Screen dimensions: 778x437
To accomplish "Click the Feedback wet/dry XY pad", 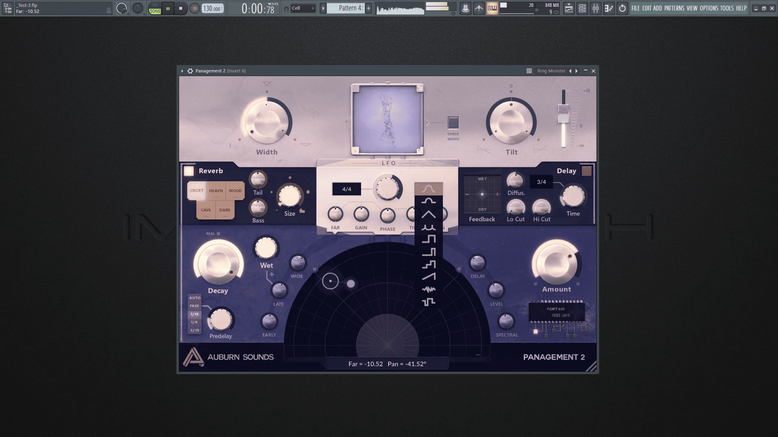I will pos(482,194).
